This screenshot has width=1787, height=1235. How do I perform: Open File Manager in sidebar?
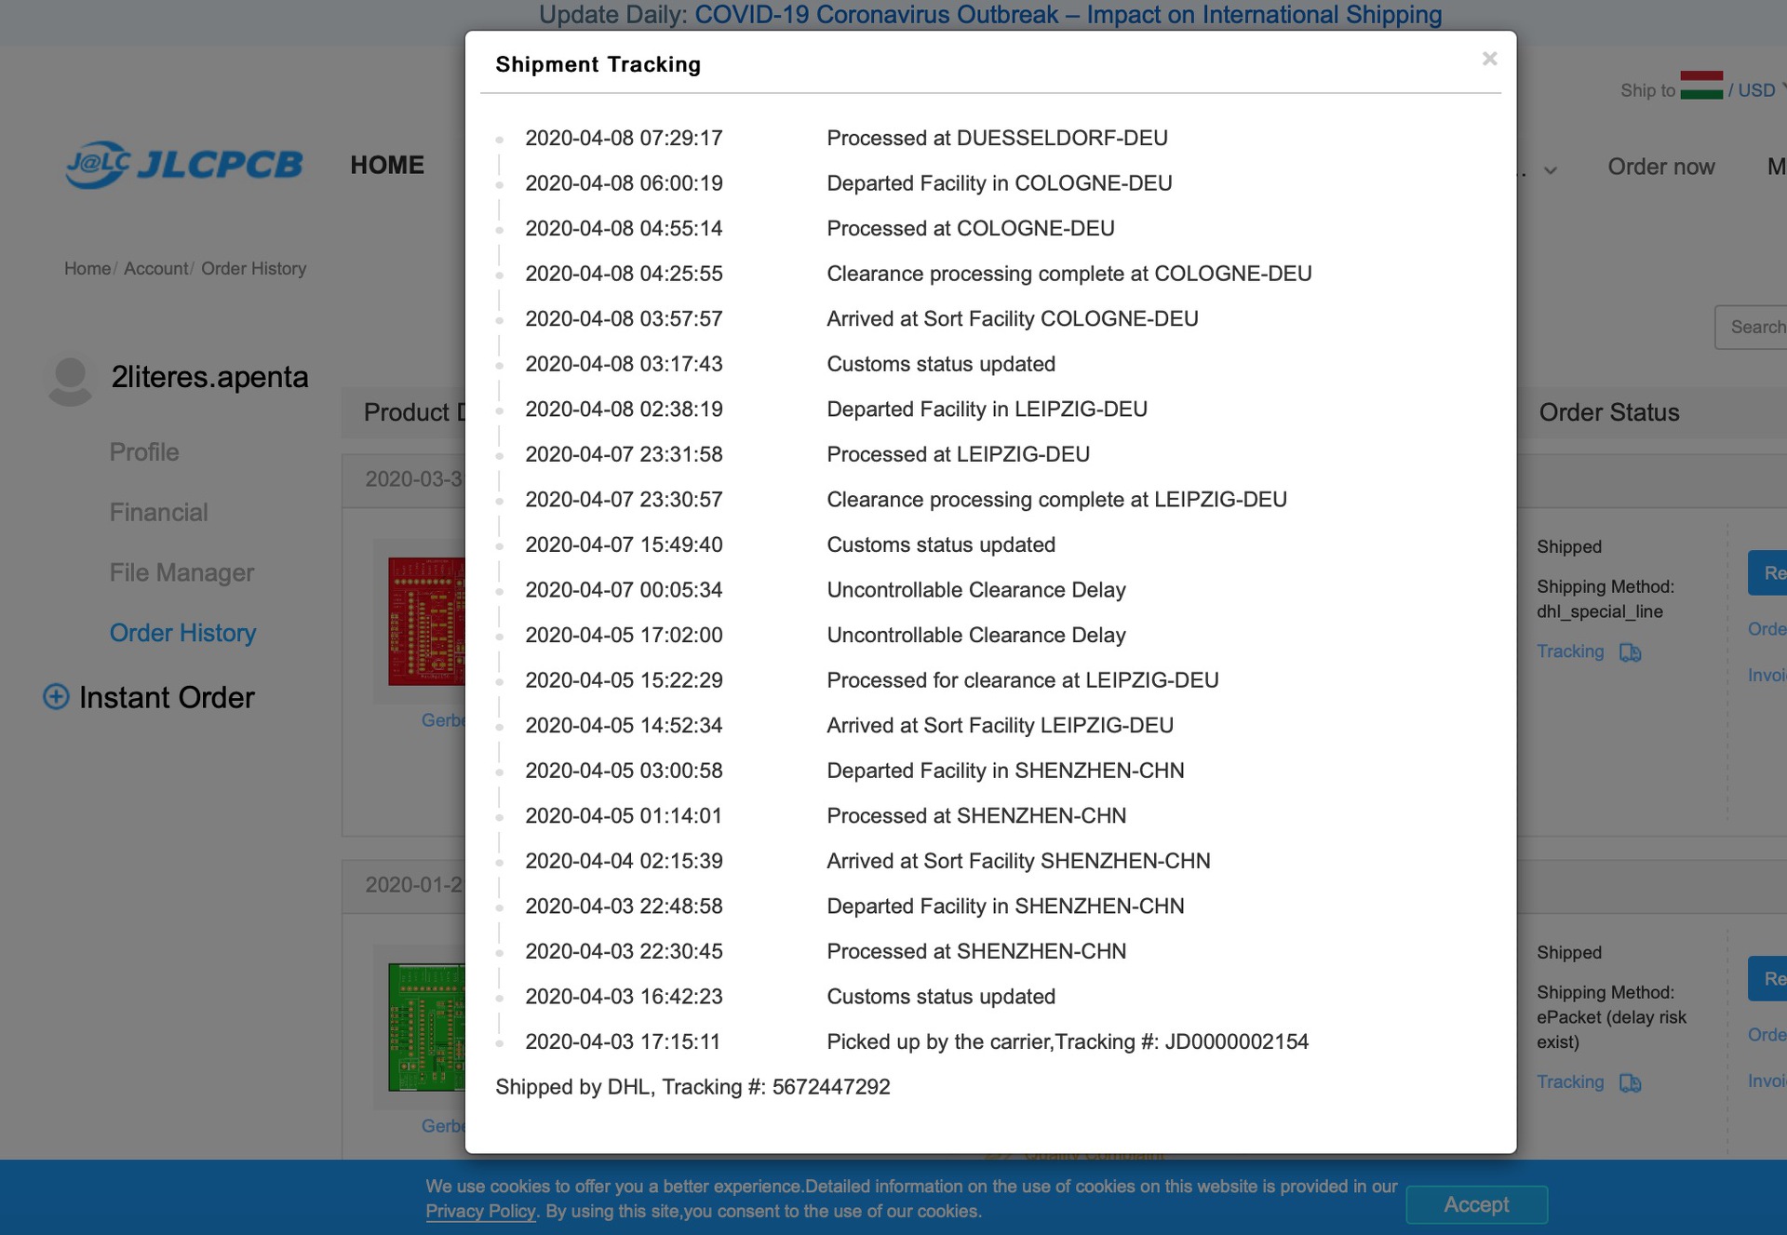coord(181,572)
